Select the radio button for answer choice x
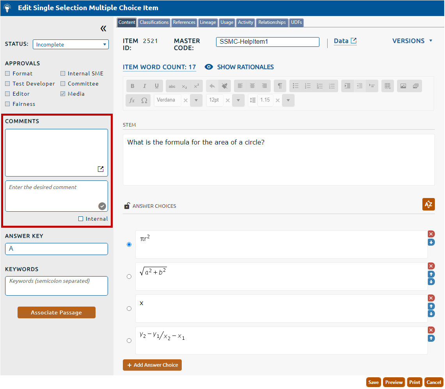Viewport: 445px width, 389px height. point(129,309)
